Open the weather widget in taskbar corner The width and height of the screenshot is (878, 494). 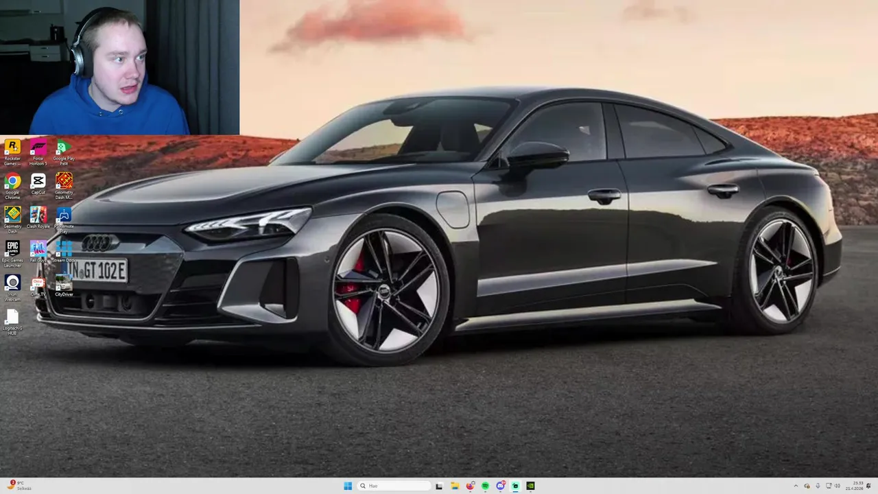(x=18, y=486)
